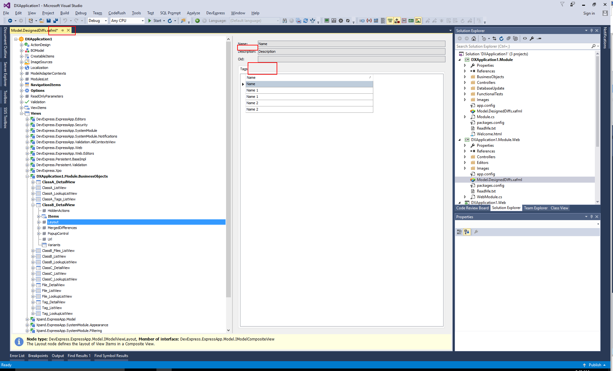613x371 pixels.
Task: Click the Sign in link
Action: click(x=589, y=13)
